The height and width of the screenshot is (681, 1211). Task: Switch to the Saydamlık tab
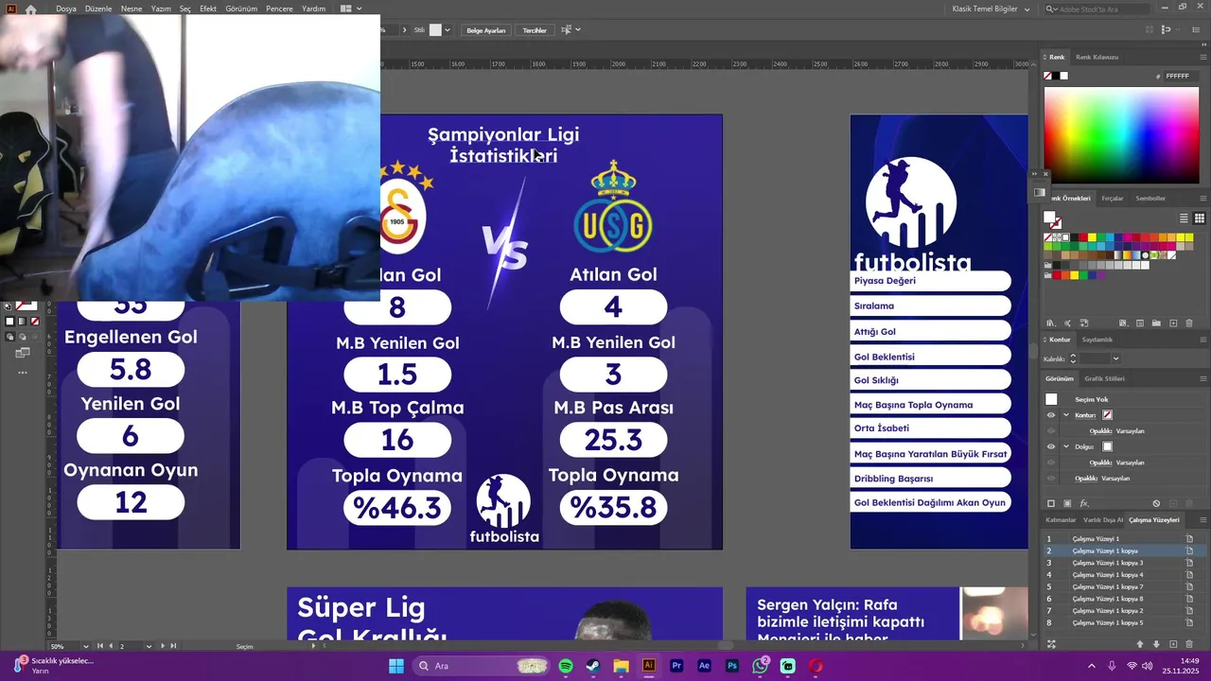point(1097,340)
